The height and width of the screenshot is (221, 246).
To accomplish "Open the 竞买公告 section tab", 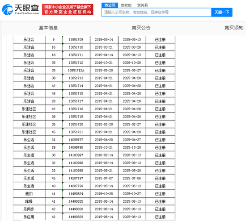I will tap(141, 28).
